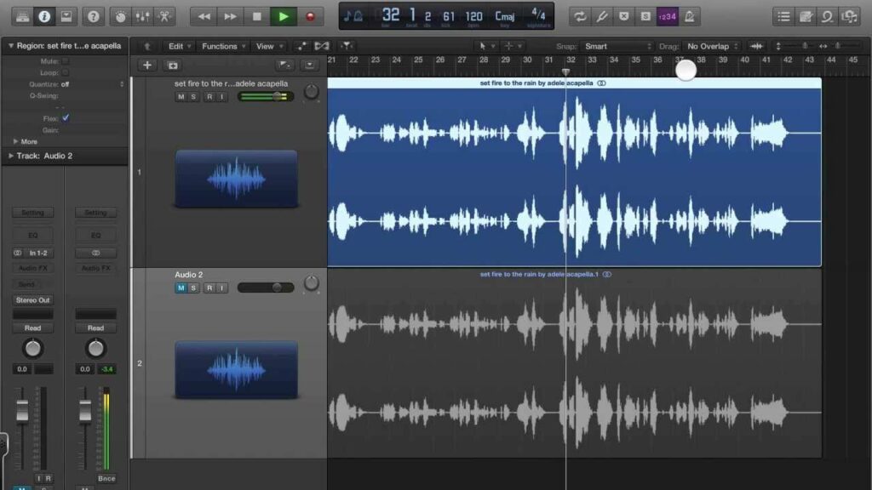Uncheck the Flex checkbox
The width and height of the screenshot is (872, 490).
[66, 117]
